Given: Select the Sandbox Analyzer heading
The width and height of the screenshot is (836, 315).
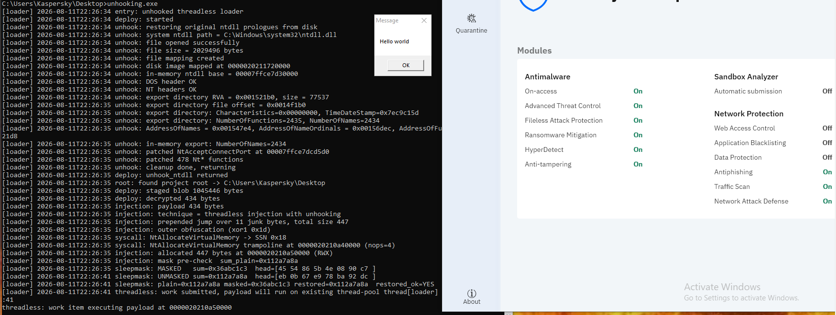Looking at the screenshot, I should [746, 77].
